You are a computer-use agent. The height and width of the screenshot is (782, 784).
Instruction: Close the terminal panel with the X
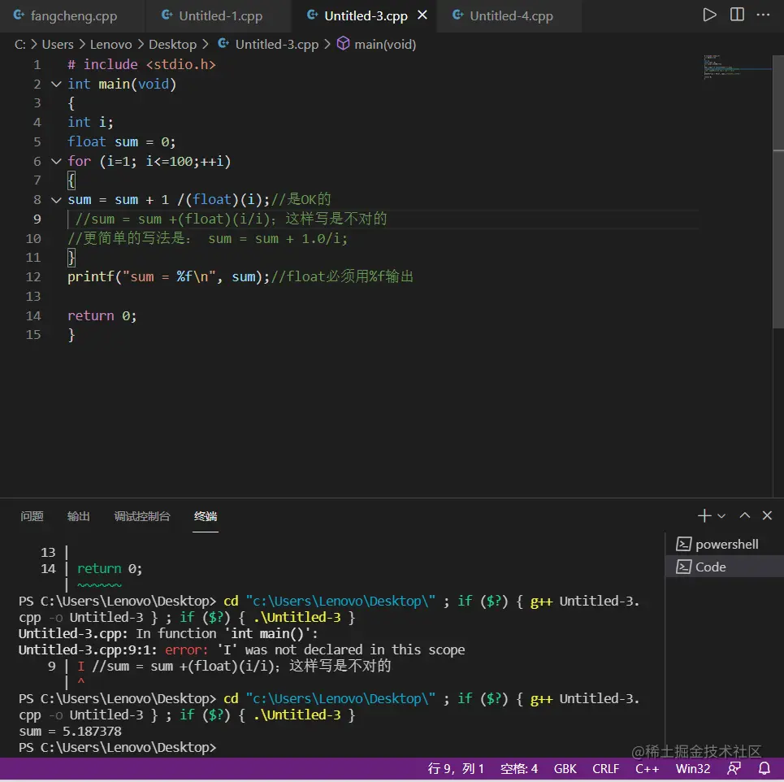tap(767, 515)
